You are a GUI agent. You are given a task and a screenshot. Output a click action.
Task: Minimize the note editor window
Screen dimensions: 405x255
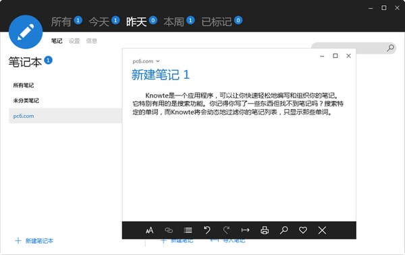coord(322,56)
